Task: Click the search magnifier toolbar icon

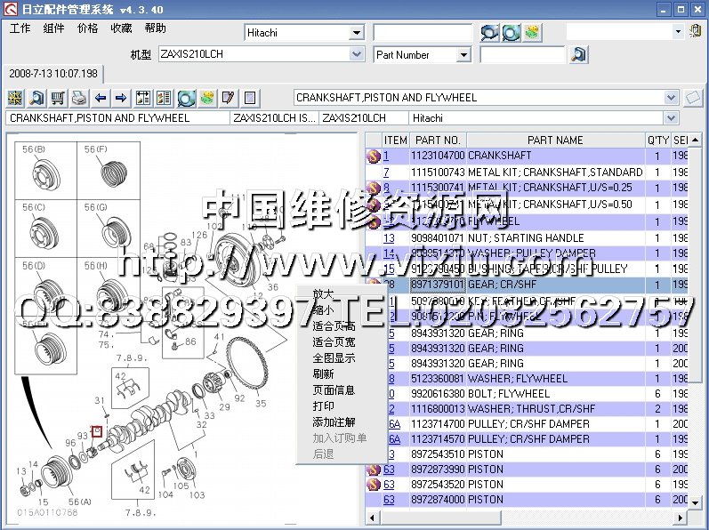Action: [x=37, y=98]
